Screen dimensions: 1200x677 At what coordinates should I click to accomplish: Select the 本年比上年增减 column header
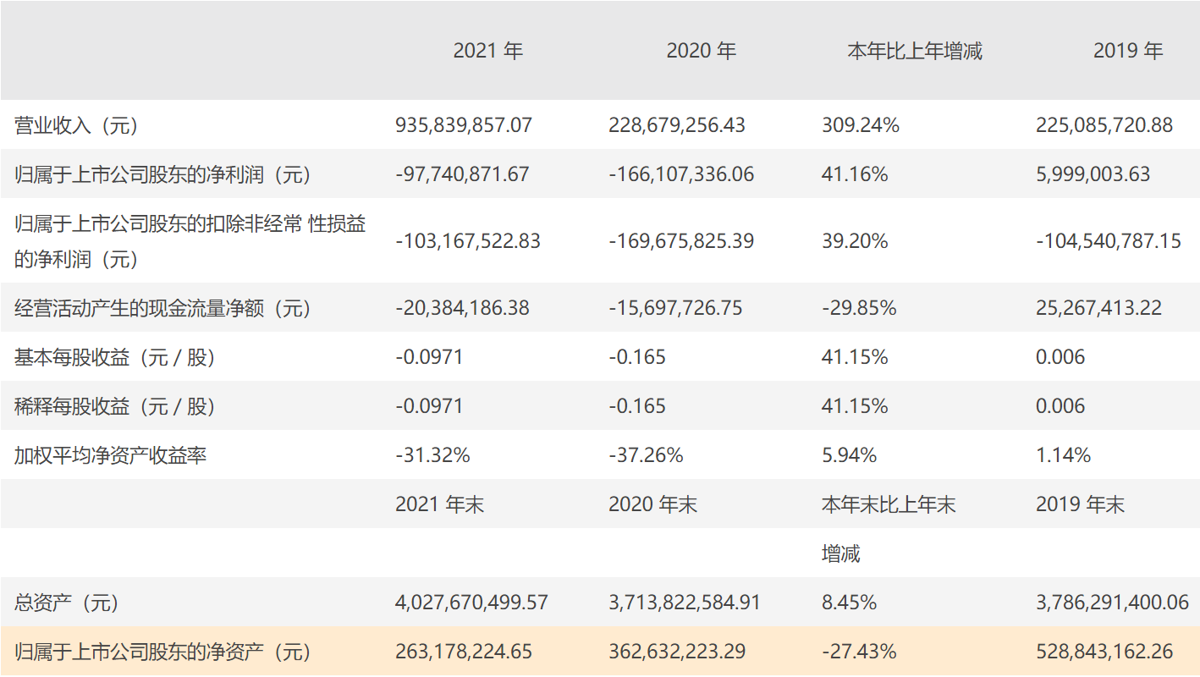[915, 51]
